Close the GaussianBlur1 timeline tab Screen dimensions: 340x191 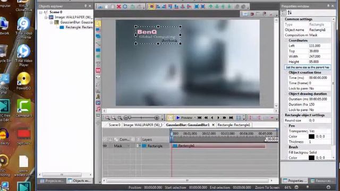pos(213,125)
